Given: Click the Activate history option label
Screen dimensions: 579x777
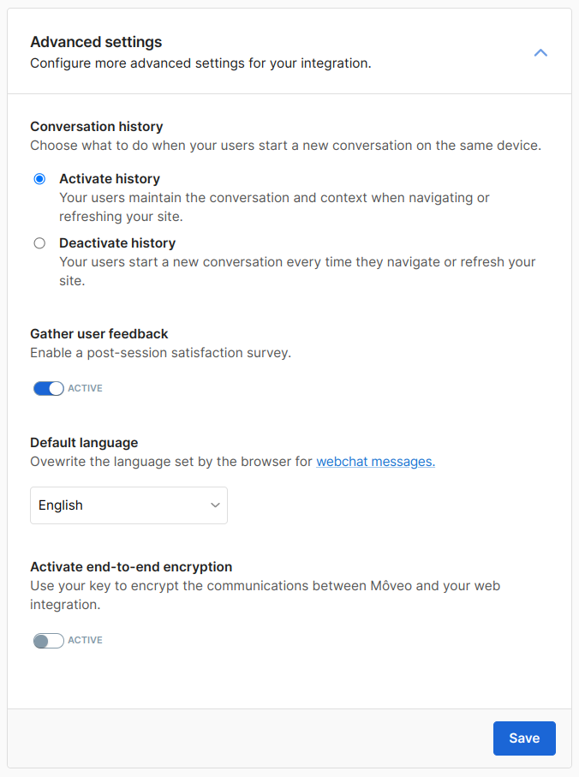Looking at the screenshot, I should click(110, 179).
